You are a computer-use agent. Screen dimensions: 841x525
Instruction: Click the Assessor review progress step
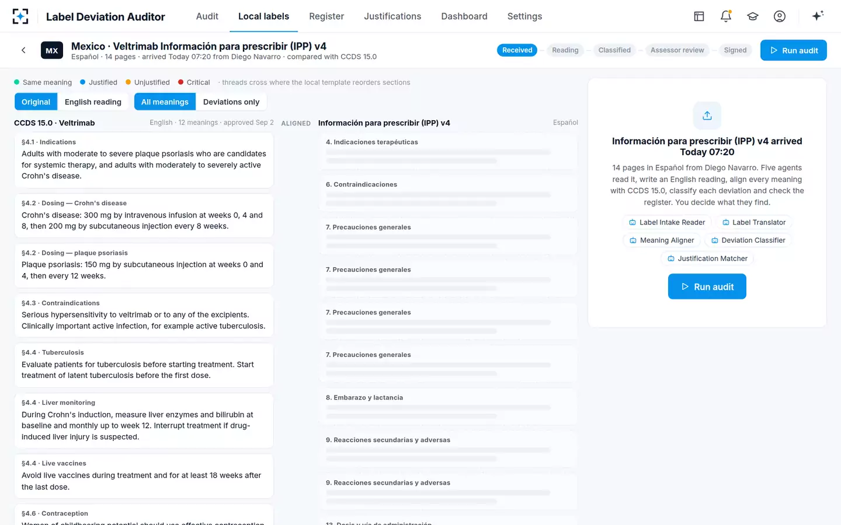pyautogui.click(x=677, y=50)
